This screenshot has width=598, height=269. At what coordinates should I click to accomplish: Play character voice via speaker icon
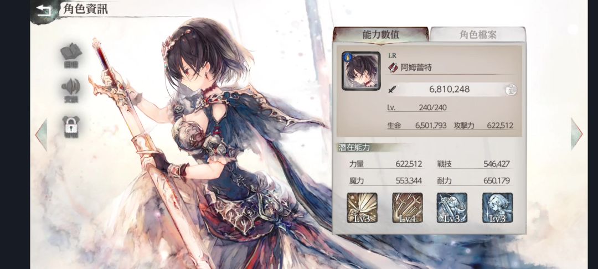tap(70, 91)
